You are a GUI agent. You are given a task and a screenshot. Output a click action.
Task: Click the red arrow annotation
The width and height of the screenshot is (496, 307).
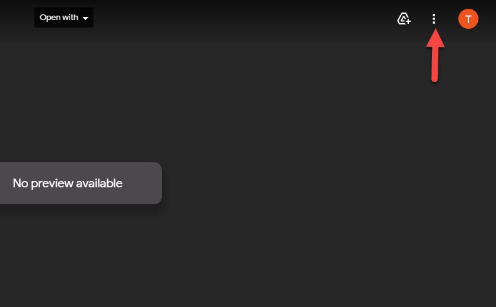[435, 55]
